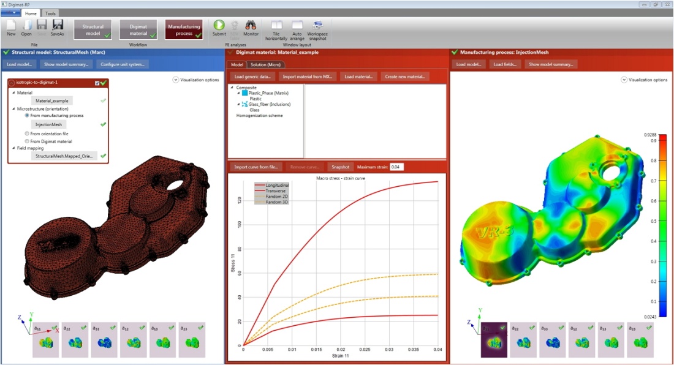Create a new file with the New icon
The image size is (674, 365).
click(x=10, y=26)
